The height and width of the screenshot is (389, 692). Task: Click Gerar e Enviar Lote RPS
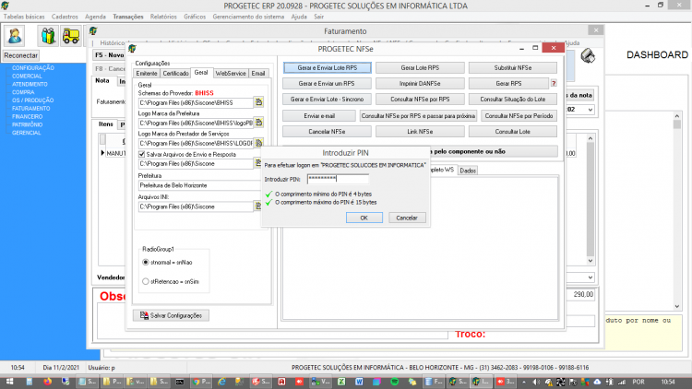(x=327, y=68)
